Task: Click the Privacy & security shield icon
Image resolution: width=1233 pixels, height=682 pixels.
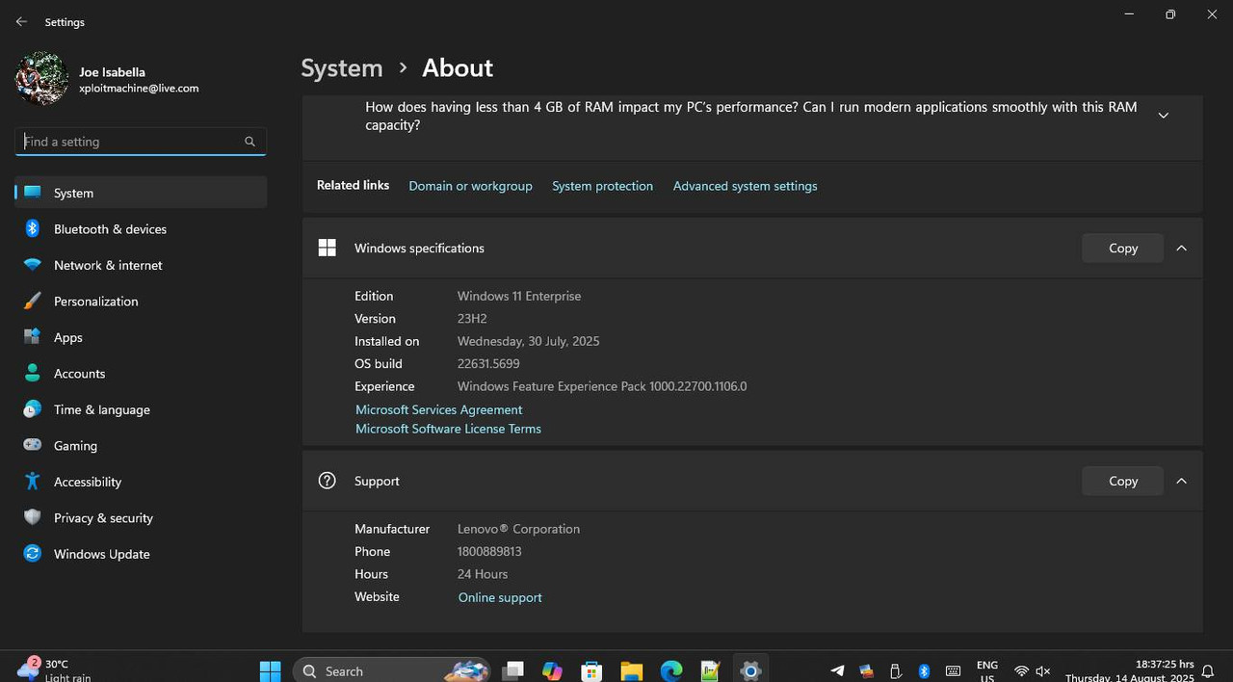Action: tap(33, 517)
